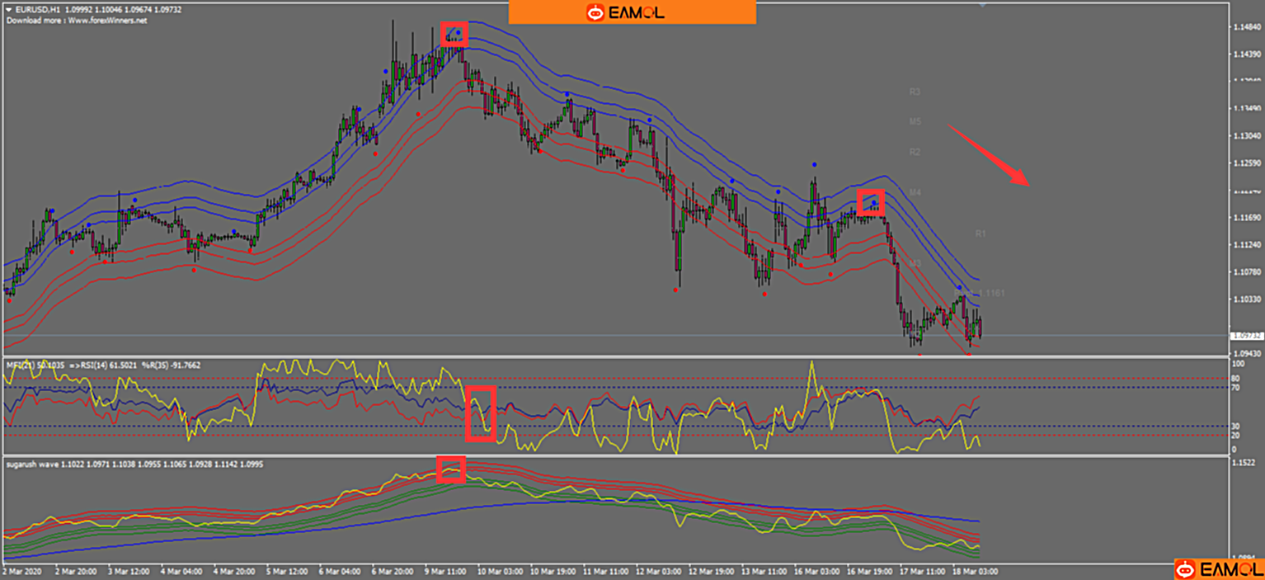The height and width of the screenshot is (580, 1265).
Task: Click the 1.14840 price on the scale
Action: (x=1244, y=27)
